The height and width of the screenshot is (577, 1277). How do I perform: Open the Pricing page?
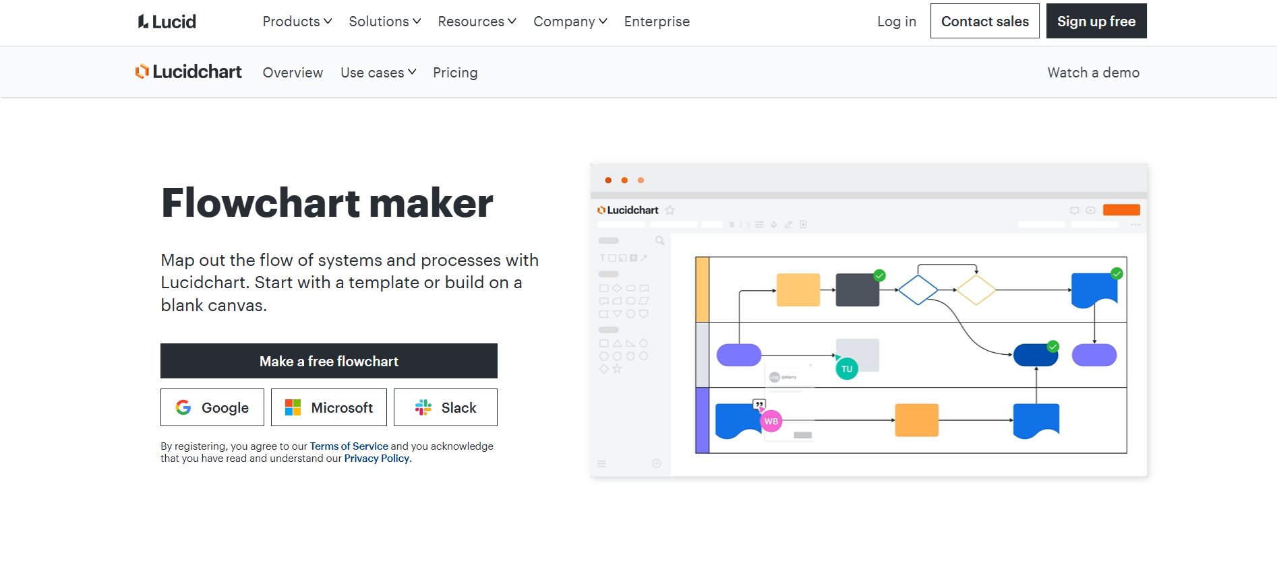tap(455, 73)
